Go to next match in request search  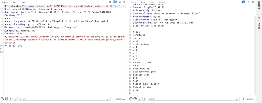click(x=16, y=99)
